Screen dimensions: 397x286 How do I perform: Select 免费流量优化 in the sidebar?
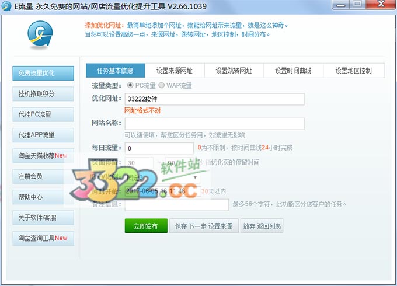coord(43,73)
